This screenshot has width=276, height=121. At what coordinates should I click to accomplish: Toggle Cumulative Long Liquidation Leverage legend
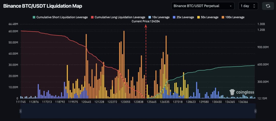118,17
